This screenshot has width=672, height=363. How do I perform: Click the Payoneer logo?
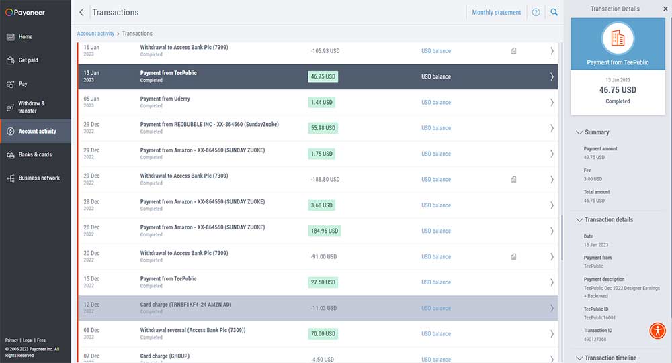tap(25, 13)
